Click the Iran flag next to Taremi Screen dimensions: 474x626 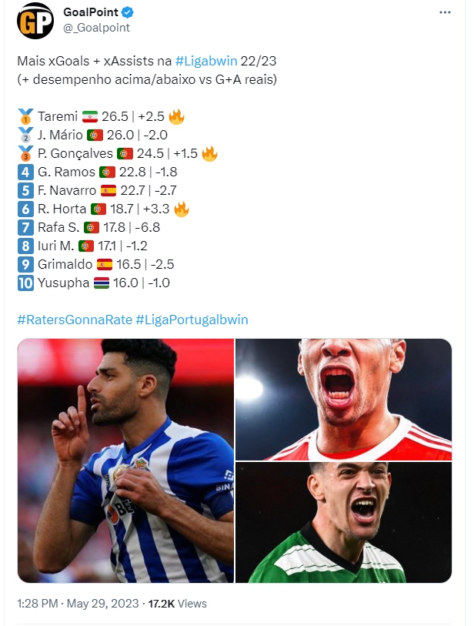[89, 117]
